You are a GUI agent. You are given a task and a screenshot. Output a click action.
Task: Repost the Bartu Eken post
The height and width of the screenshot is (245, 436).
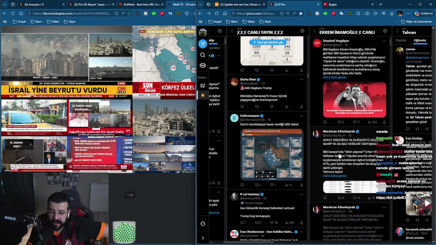(257, 107)
